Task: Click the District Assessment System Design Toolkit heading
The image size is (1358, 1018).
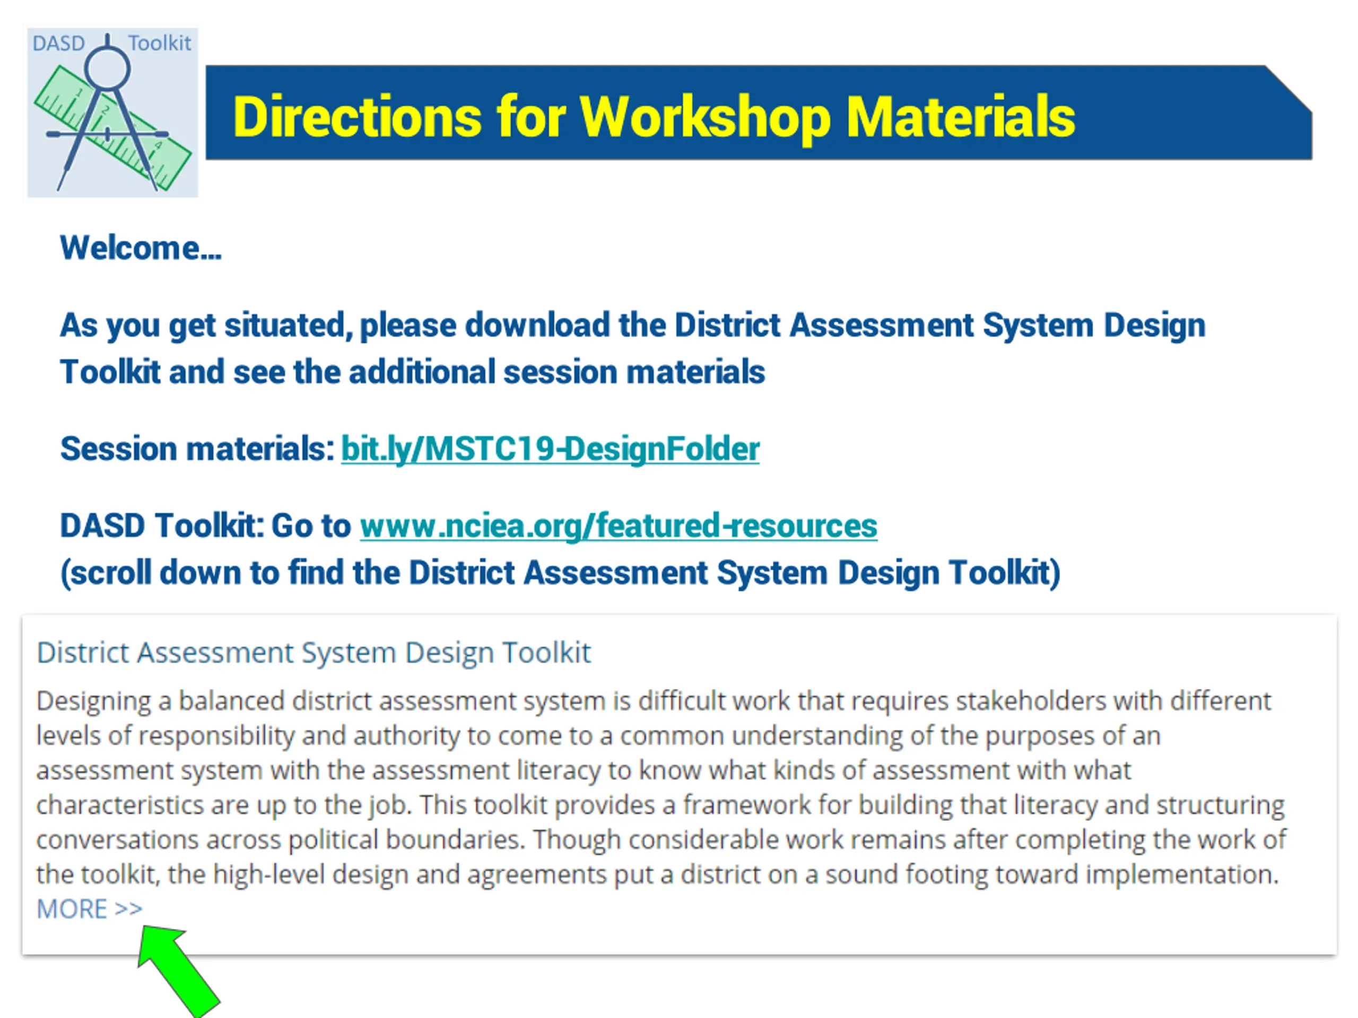Action: pos(313,652)
